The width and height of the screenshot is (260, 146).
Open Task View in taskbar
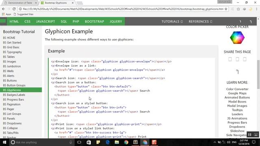[79, 142]
